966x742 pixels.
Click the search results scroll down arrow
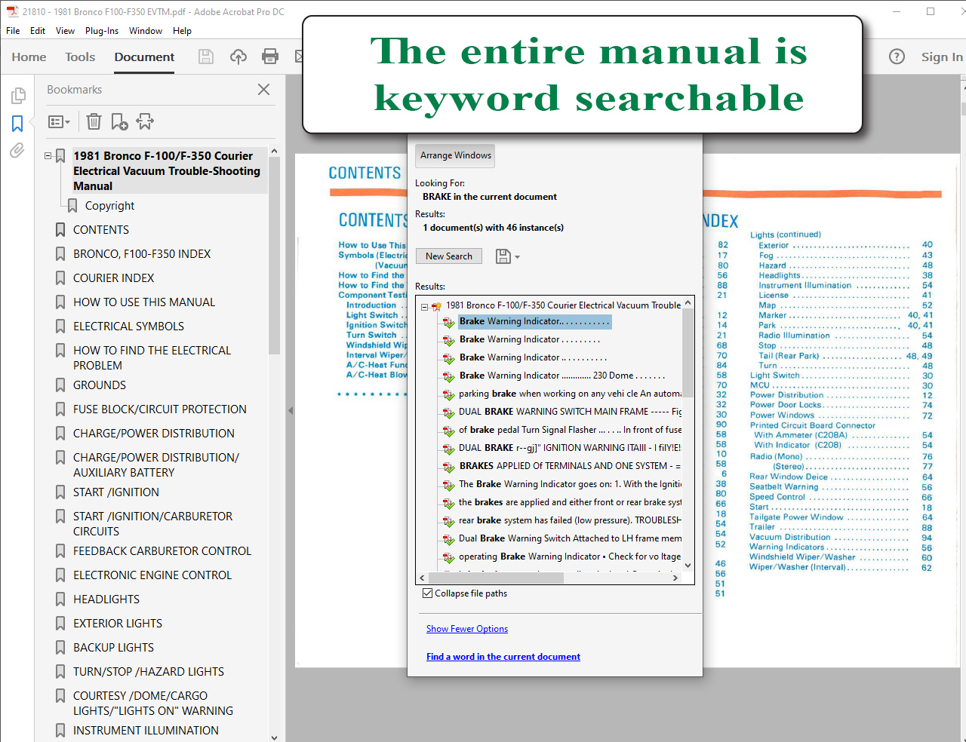(x=688, y=565)
